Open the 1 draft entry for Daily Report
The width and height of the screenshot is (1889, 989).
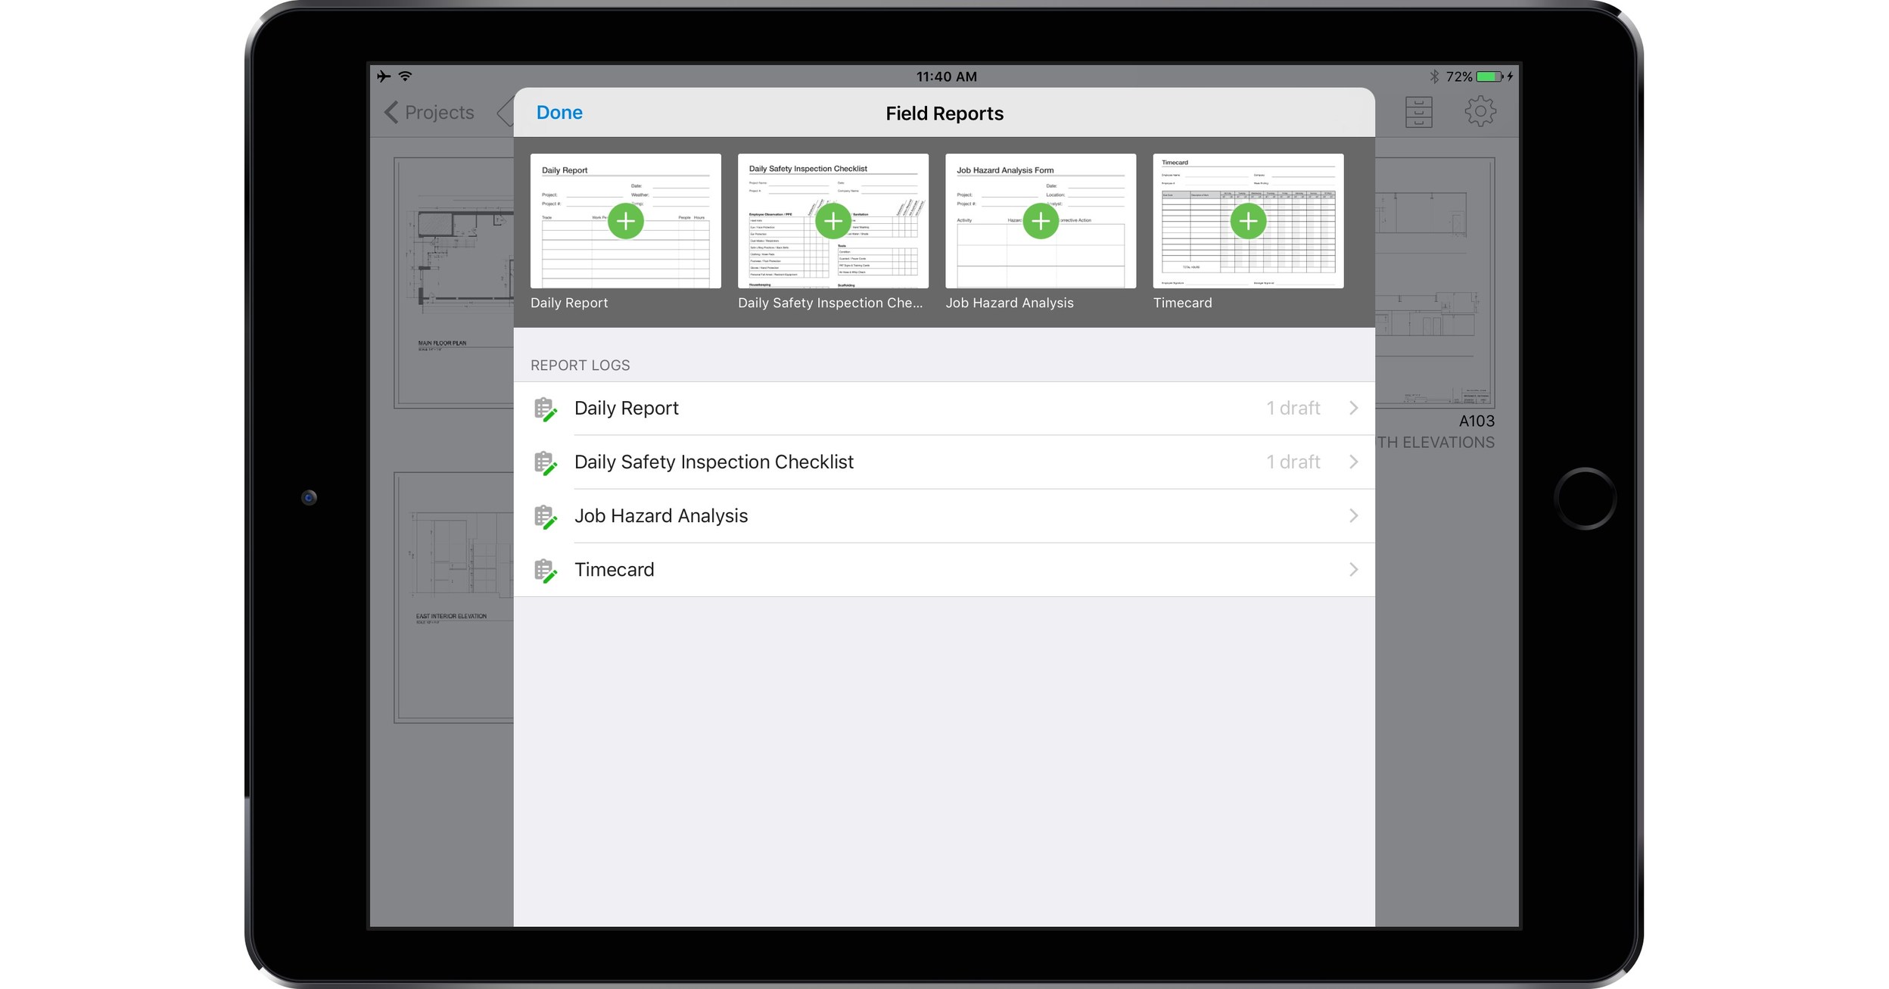[1293, 408]
